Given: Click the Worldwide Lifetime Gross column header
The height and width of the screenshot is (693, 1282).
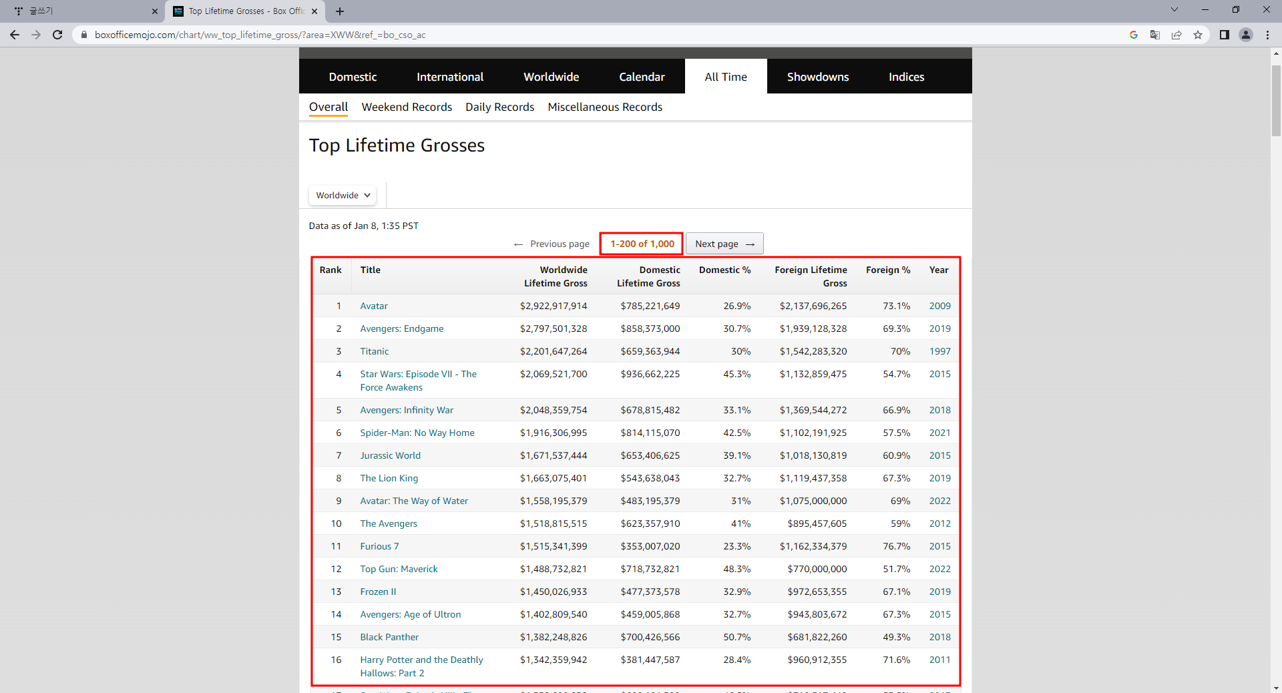Looking at the screenshot, I should 556,276.
